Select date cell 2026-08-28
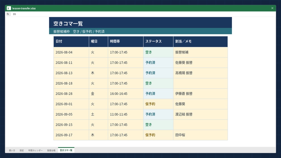The image size is (281, 158). click(x=71, y=94)
